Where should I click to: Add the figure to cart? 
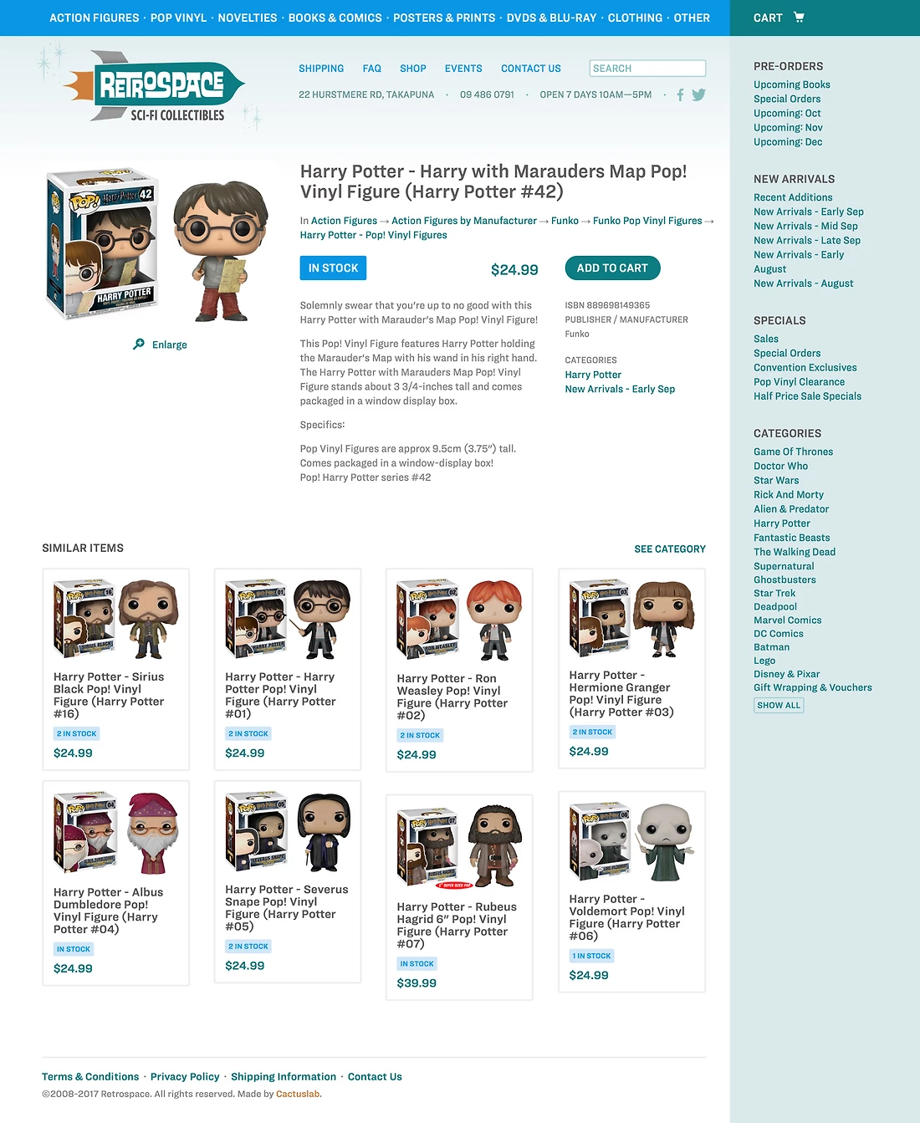click(612, 268)
